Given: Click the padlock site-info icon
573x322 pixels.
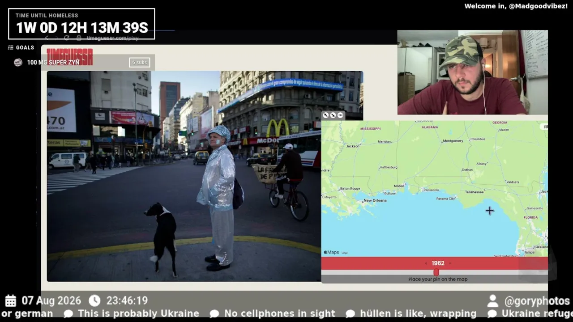Looking at the screenshot, I should click(79, 38).
